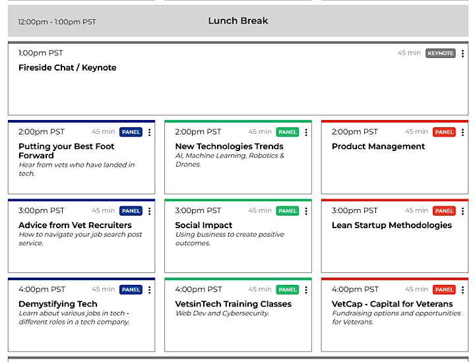This screenshot has height=362, width=475.
Task: Open three-dot menu for Fireside Chat / Keynote
Action: click(462, 53)
